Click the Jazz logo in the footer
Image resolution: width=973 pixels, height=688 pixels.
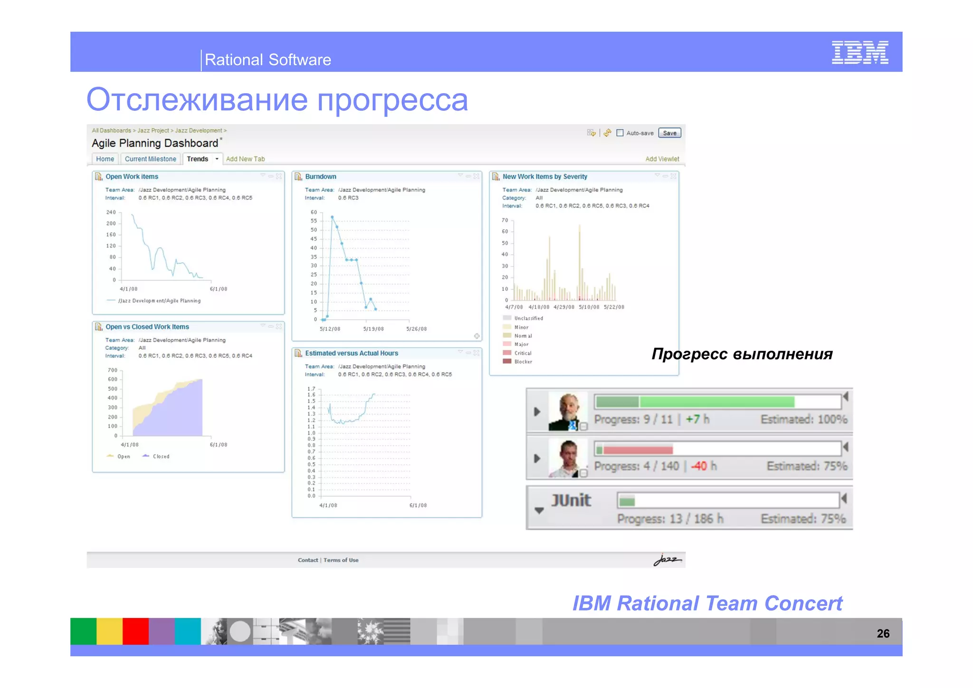668,560
